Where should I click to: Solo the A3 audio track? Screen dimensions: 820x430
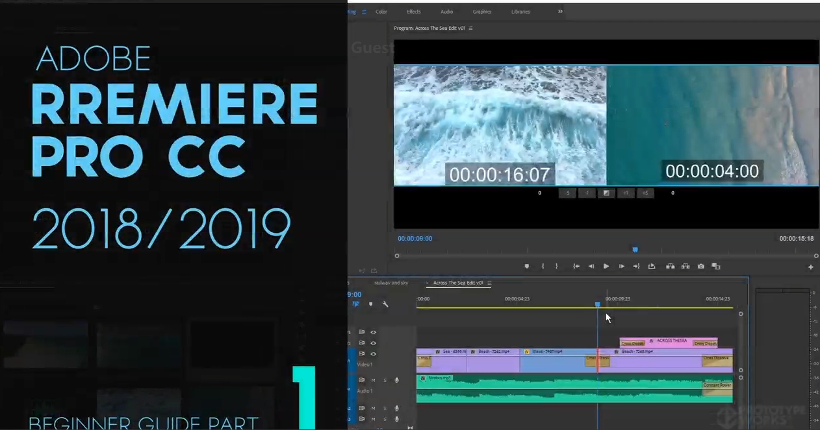coord(385,418)
